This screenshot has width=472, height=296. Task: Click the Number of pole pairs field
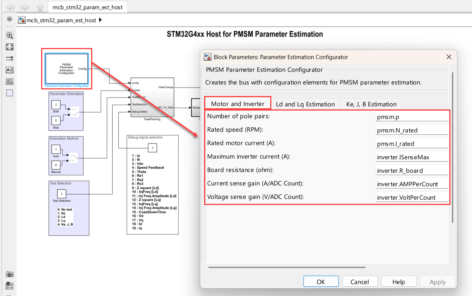tap(412, 117)
